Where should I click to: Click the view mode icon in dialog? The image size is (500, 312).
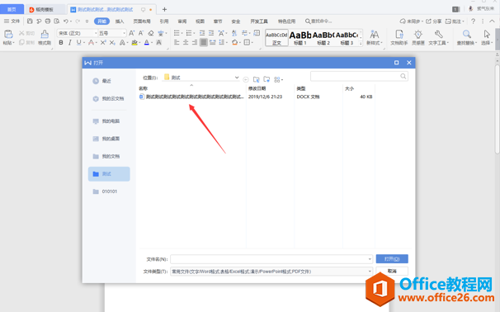[x=278, y=79]
